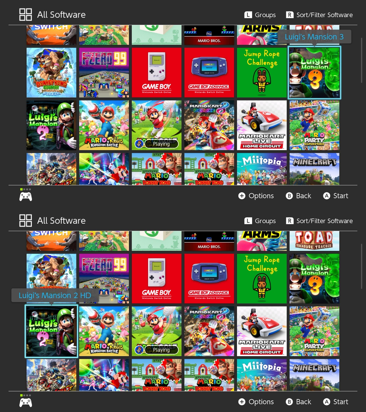Open Toad Treasure Tracker in the lower screenshot

click(x=315, y=241)
